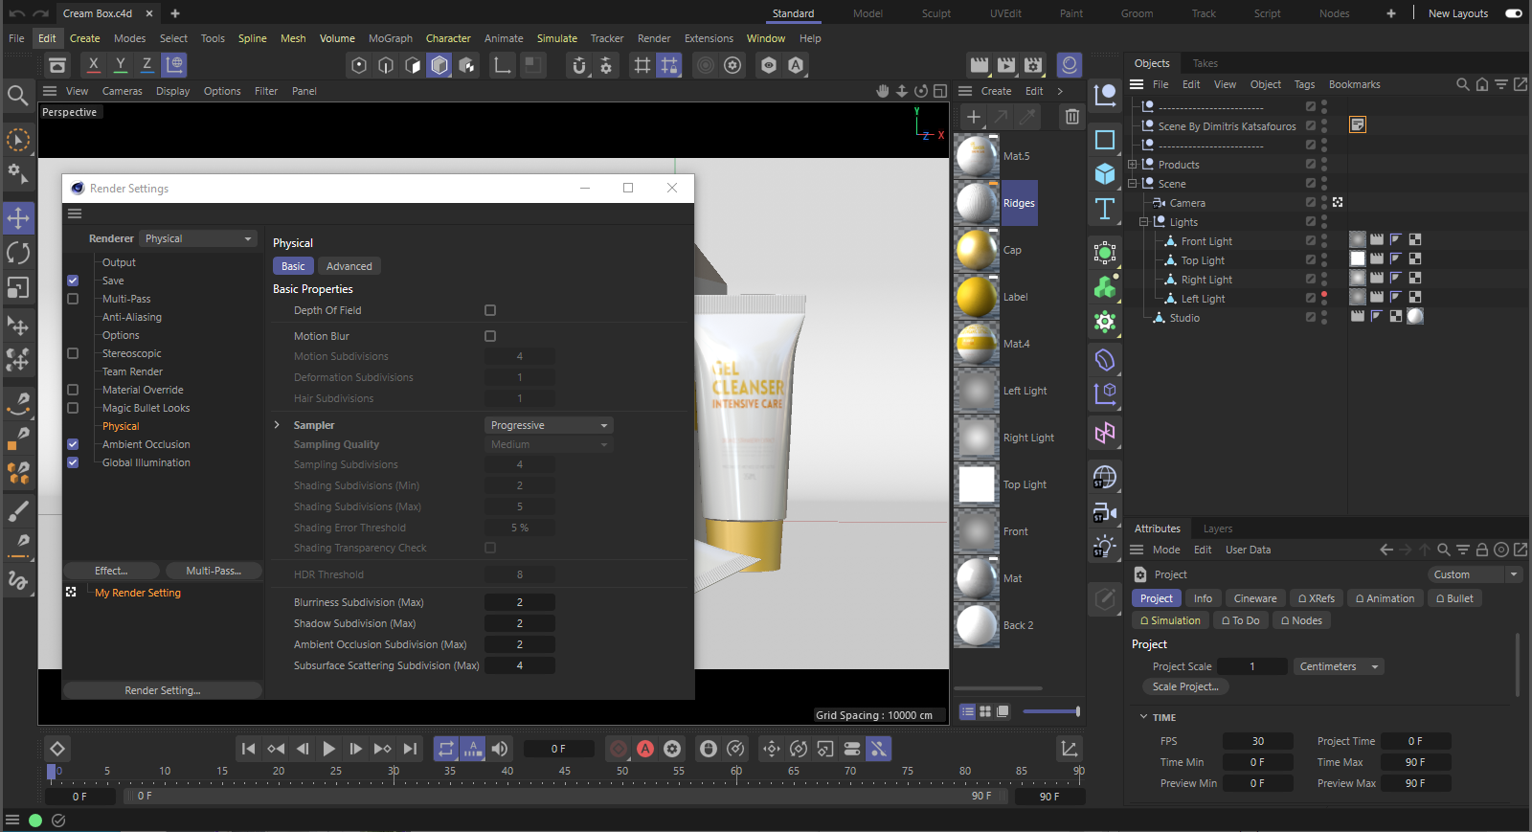Toggle timeline sound speaker icon
Viewport: 1532px width, 832px height.
[500, 749]
